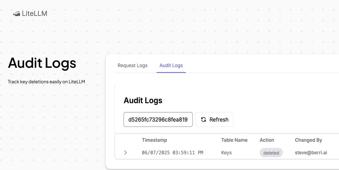339x170 pixels.
Task: Click the circular arrows icon in Refresh
Action: pyautogui.click(x=203, y=119)
